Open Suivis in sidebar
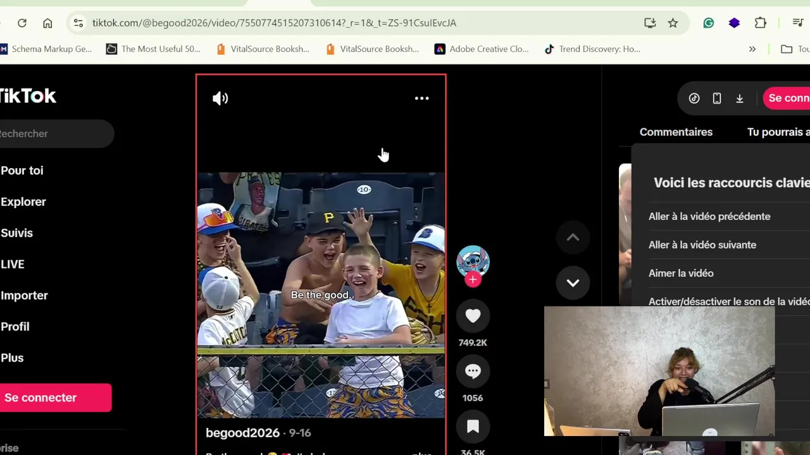 [16, 233]
